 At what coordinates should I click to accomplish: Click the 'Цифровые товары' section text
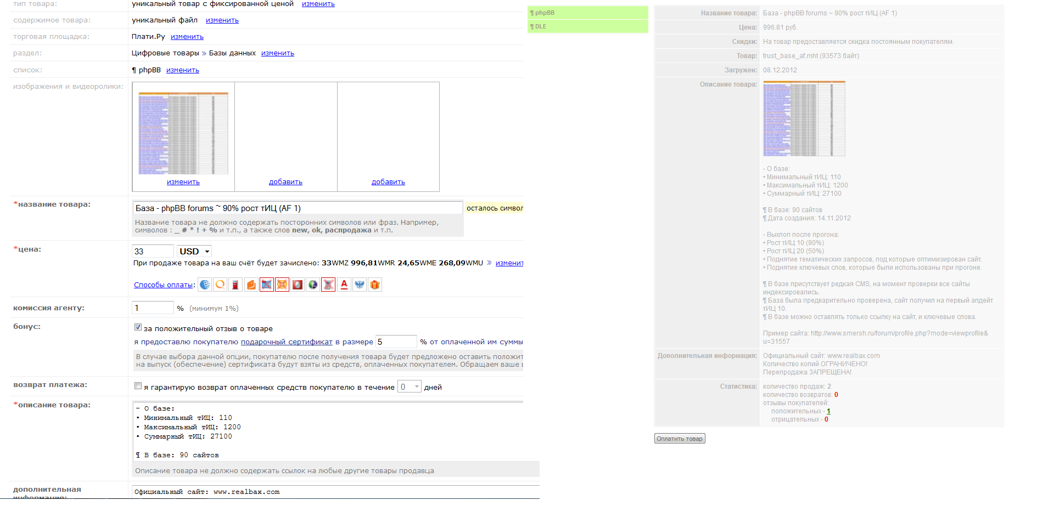tap(165, 53)
